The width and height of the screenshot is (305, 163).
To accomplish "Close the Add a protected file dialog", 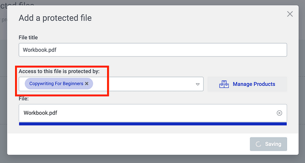I will [x=290, y=14].
